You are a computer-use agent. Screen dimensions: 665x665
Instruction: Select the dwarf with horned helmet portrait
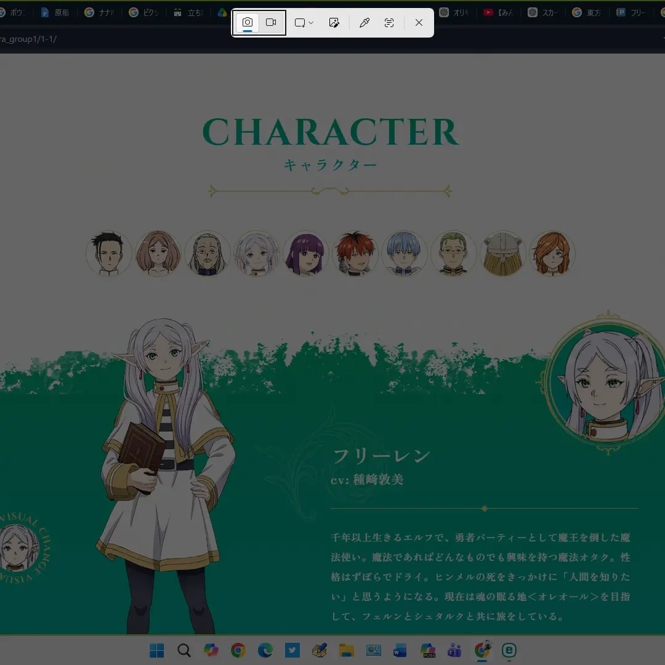click(x=502, y=254)
